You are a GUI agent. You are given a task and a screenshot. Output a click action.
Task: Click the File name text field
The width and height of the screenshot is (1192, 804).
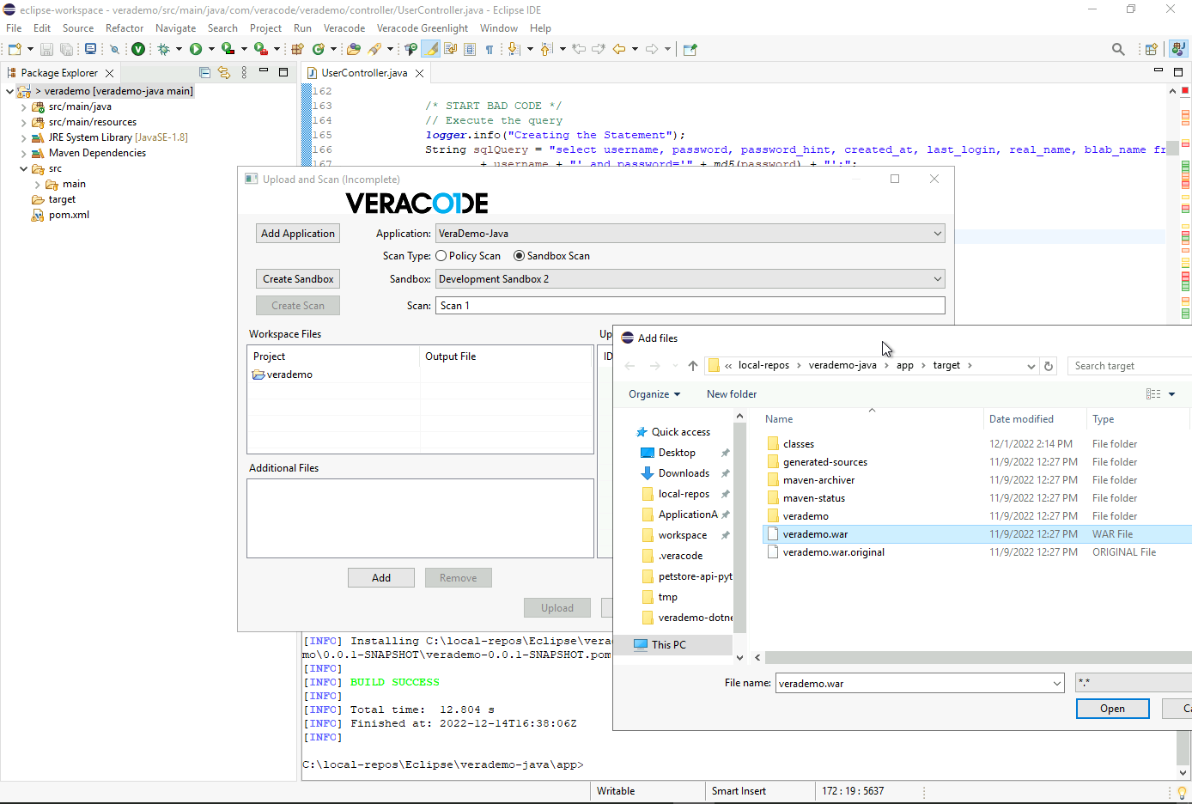[x=913, y=684]
